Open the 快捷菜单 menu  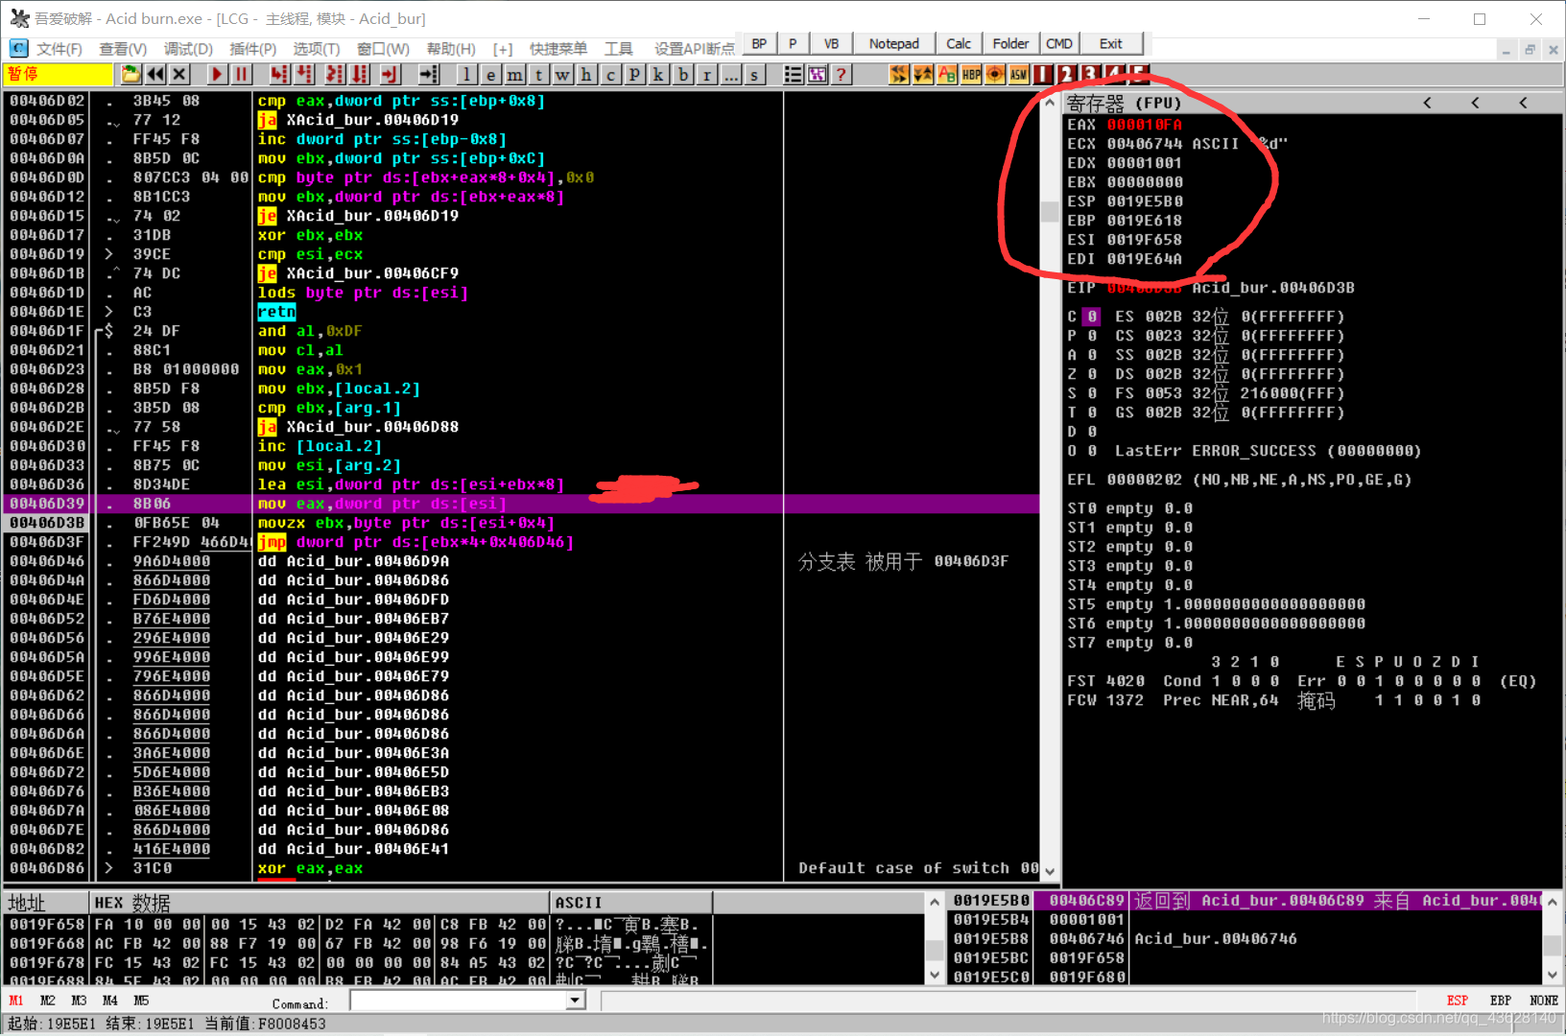click(x=558, y=49)
